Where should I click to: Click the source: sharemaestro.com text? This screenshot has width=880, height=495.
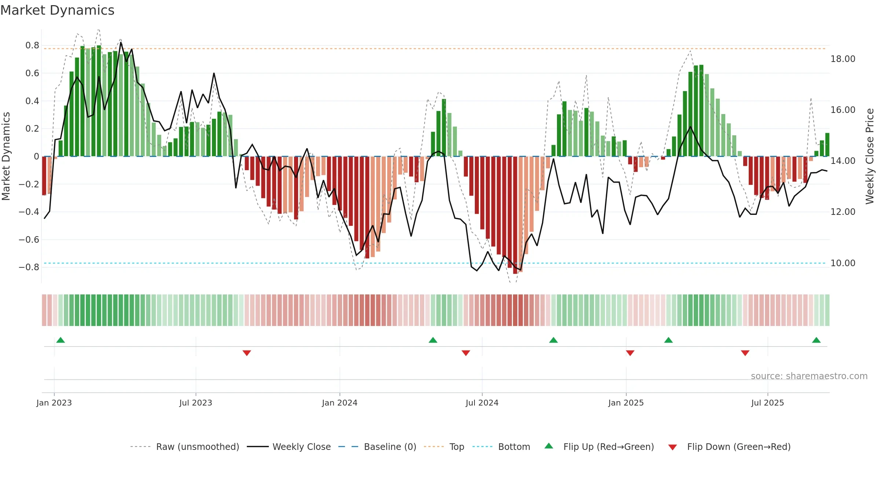[x=809, y=376]
